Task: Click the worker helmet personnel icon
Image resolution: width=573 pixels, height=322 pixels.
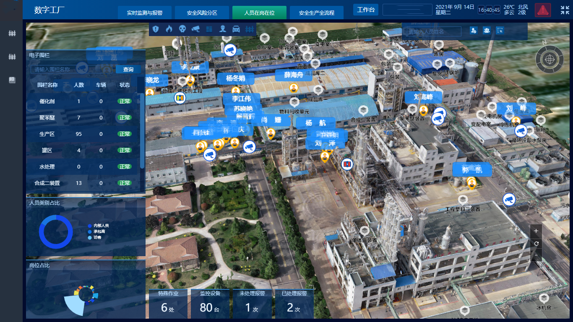Action: coord(223,29)
